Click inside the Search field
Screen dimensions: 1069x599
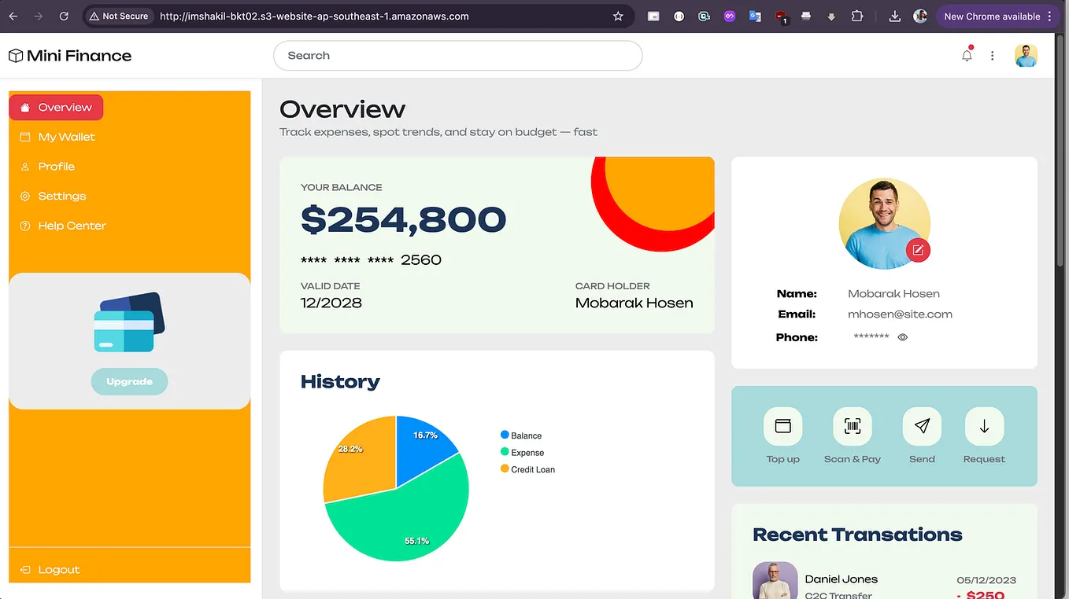(x=457, y=56)
